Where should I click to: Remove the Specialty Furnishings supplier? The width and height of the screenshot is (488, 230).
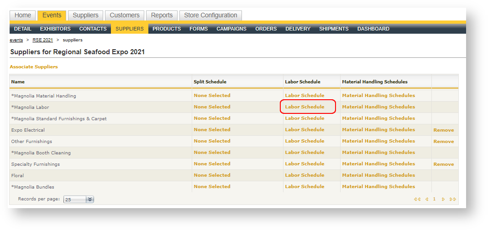pyautogui.click(x=443, y=164)
